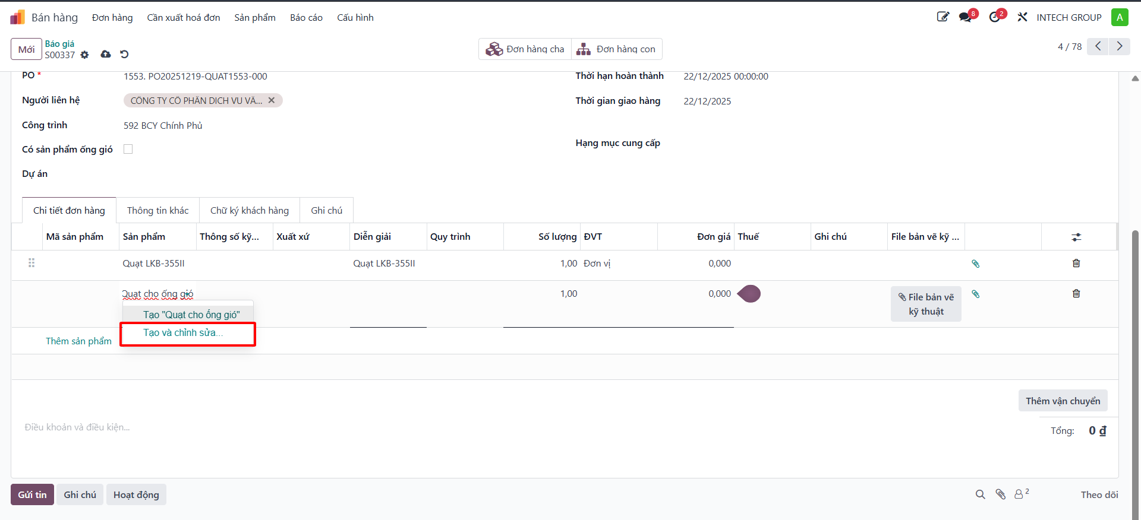Viewport: 1141px width, 520px height.
Task: Click paperclip icon on Quạt LKB-355II row
Action: [975, 264]
